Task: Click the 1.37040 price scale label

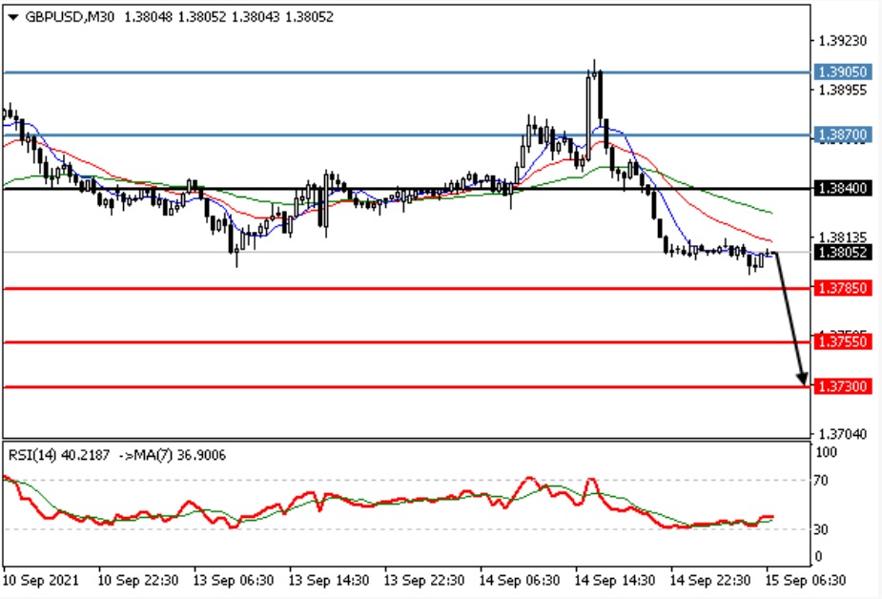Action: pos(843,434)
